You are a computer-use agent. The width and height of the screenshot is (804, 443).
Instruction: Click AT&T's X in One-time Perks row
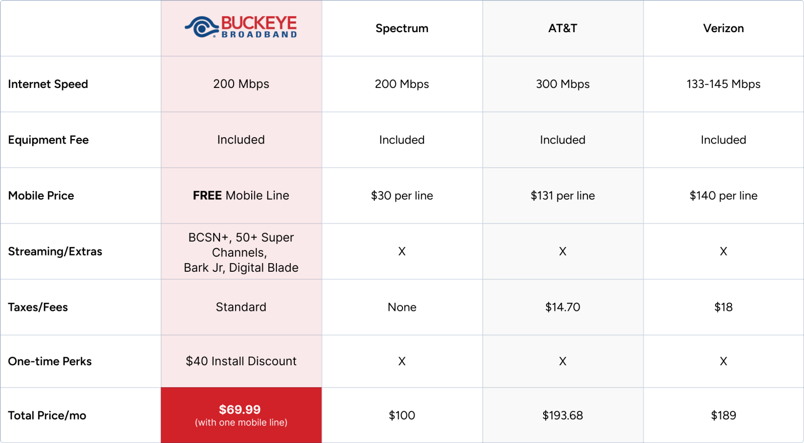tap(563, 361)
